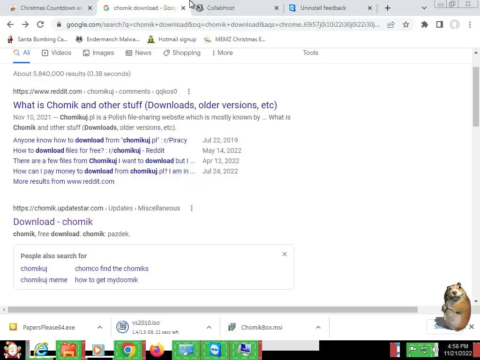The image size is (480, 360).
Task: Click the horizontal scrollbar thumb
Action: coord(213,309)
